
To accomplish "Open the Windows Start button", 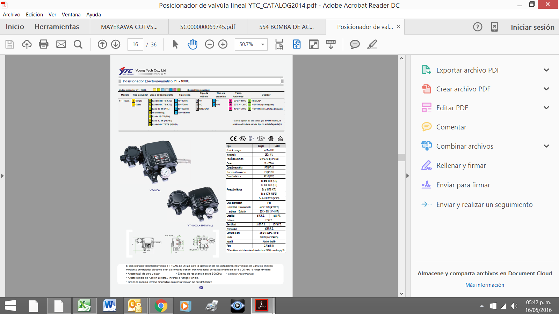I will point(10,306).
